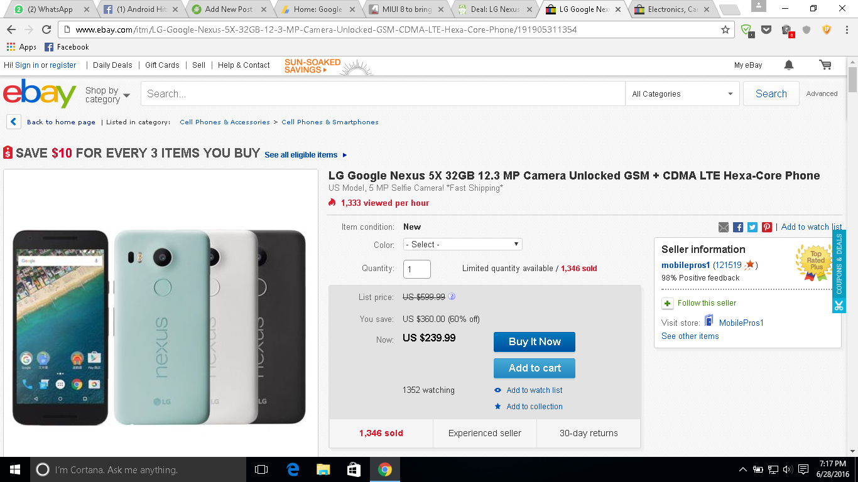
Task: Reload the page with refresh icon
Action: [x=46, y=29]
